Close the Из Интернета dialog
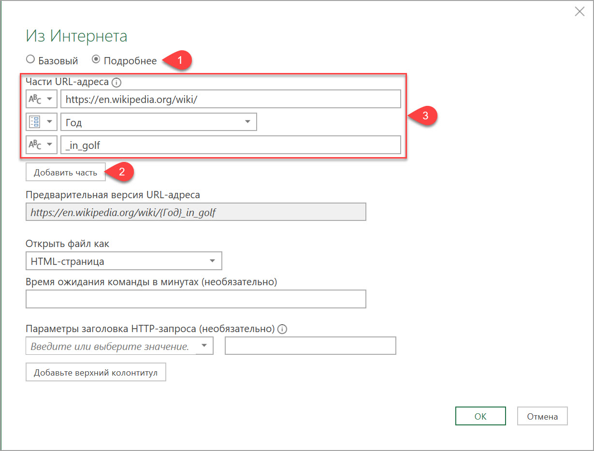The width and height of the screenshot is (594, 451). tap(579, 12)
